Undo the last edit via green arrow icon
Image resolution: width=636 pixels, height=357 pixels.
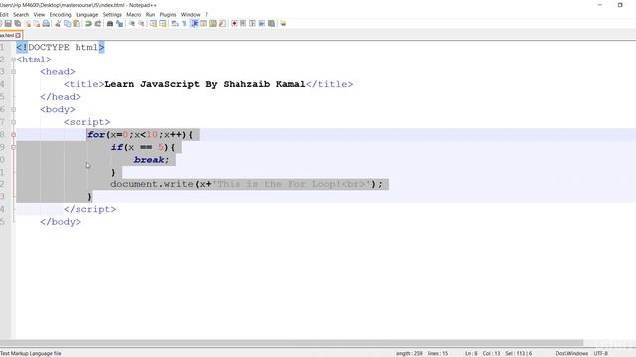pos(88,24)
